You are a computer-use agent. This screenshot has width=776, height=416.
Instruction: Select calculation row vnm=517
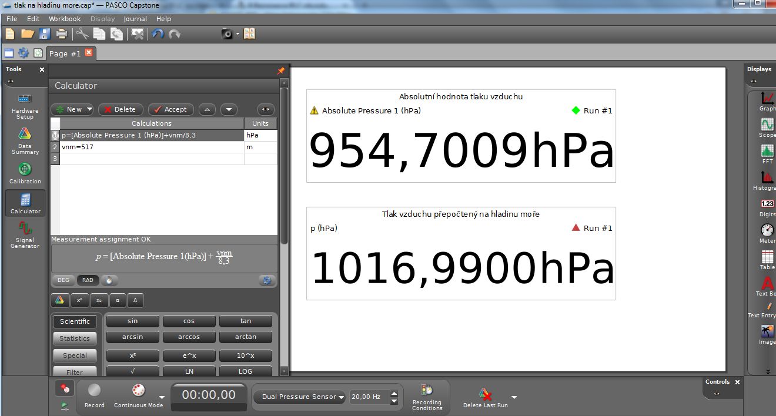tap(152, 147)
